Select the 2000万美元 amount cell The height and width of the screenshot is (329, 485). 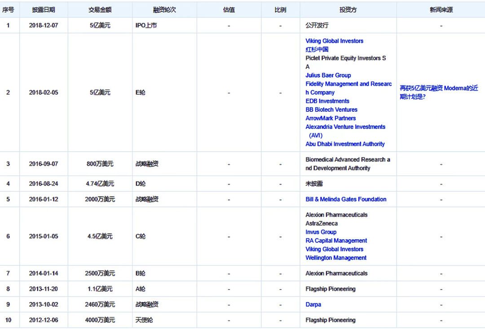[x=100, y=199]
